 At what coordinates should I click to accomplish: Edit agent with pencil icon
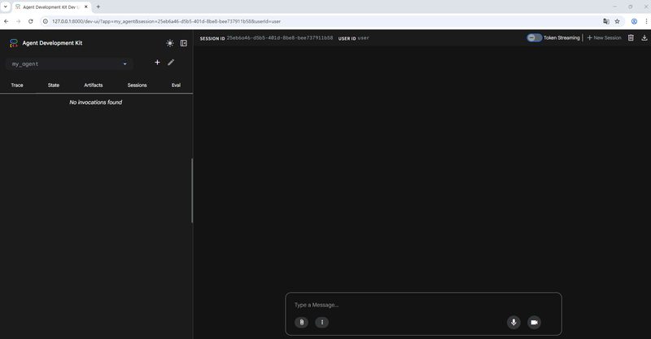tap(171, 63)
